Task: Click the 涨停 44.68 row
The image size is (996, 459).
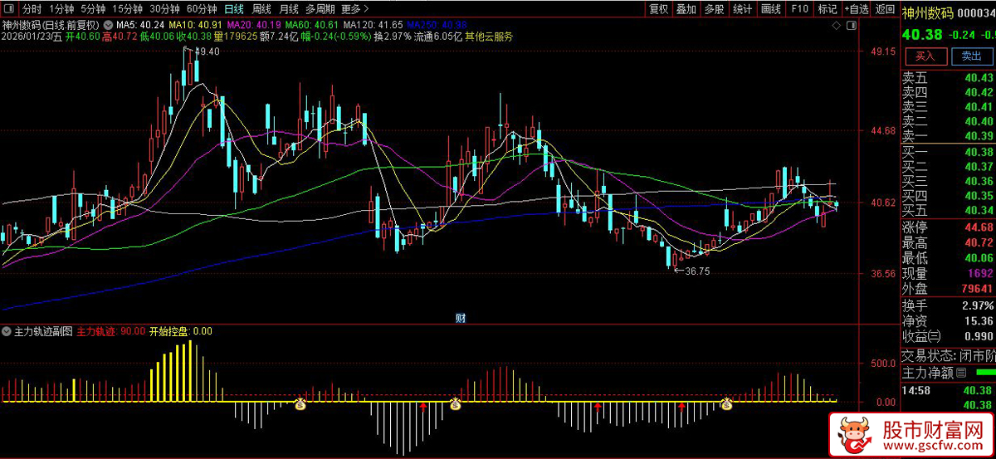Action: 948,227
